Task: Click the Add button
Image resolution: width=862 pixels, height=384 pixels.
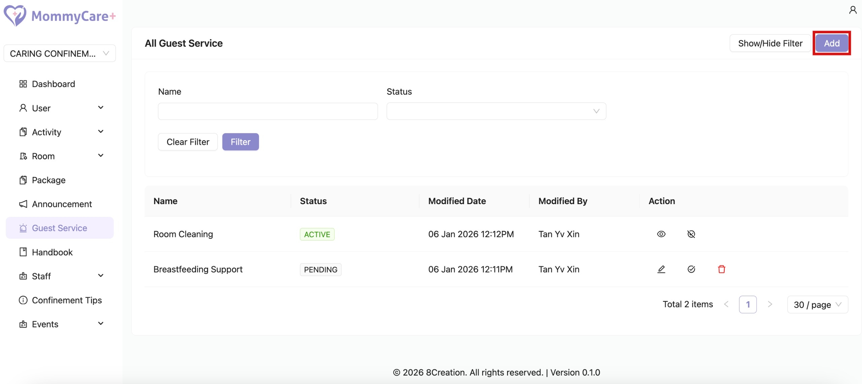Action: 831,43
